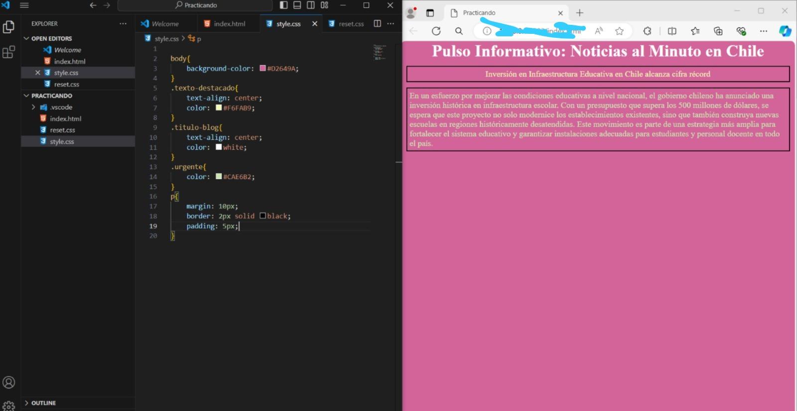Toggle bottom panel layout icon

point(297,5)
